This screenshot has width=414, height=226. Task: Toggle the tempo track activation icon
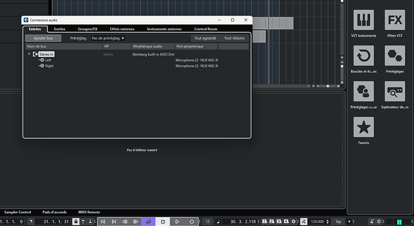tap(304, 222)
